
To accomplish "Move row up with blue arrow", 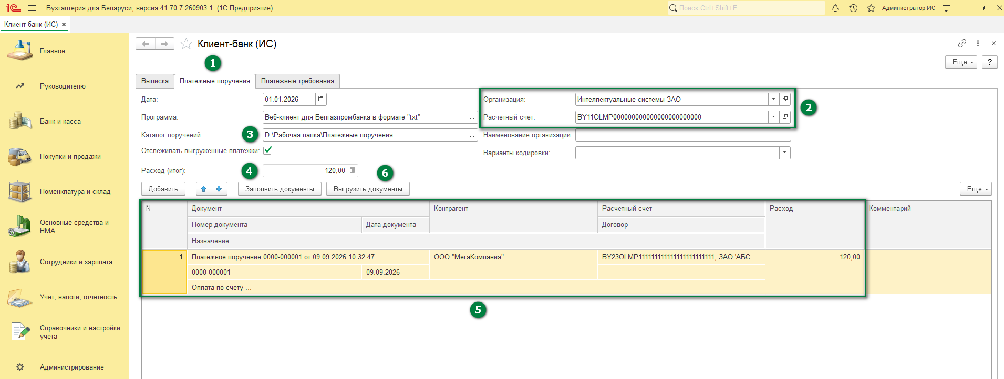I will tap(204, 189).
